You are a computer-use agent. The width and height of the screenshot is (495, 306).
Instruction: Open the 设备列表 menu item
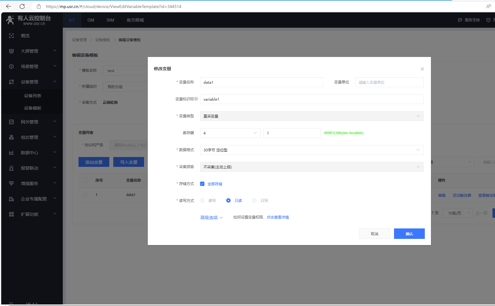point(33,96)
